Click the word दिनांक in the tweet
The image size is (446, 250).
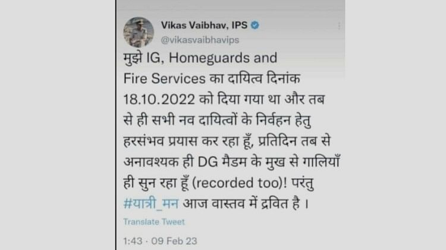[x=284, y=78]
